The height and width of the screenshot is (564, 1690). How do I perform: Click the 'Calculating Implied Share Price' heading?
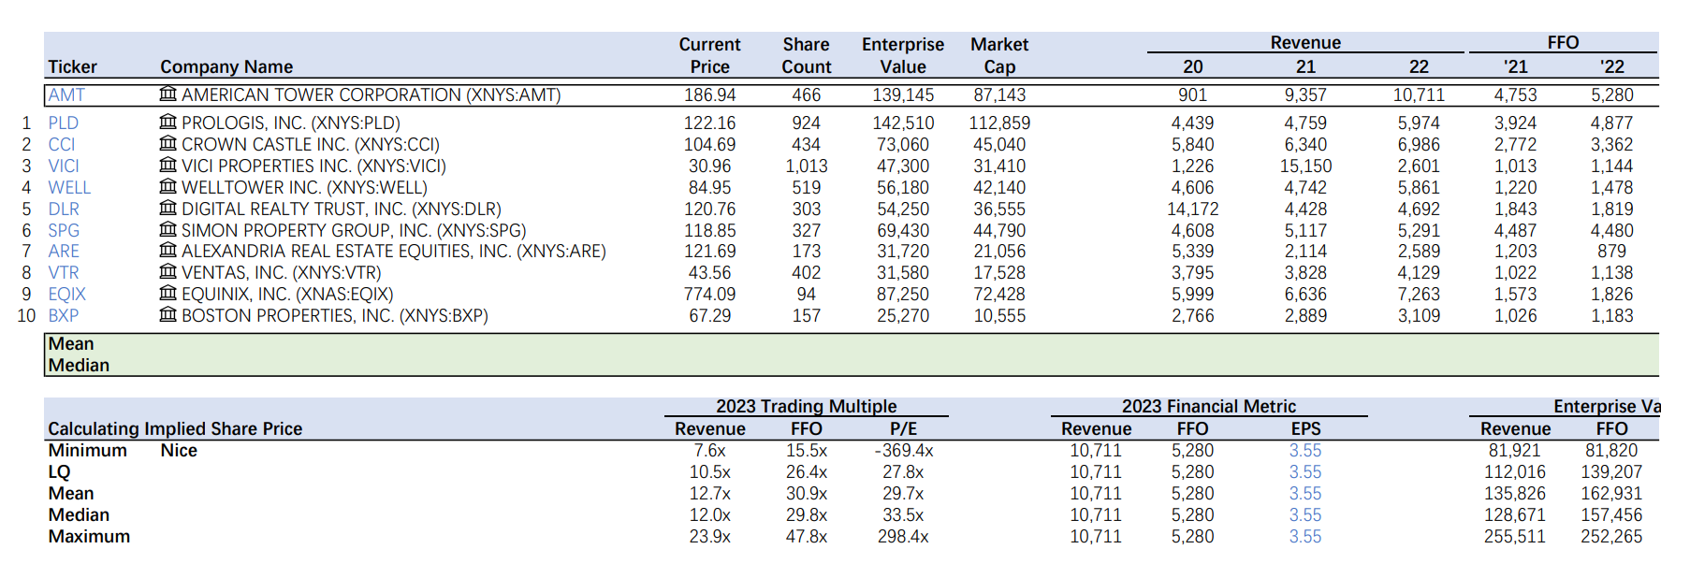click(175, 429)
